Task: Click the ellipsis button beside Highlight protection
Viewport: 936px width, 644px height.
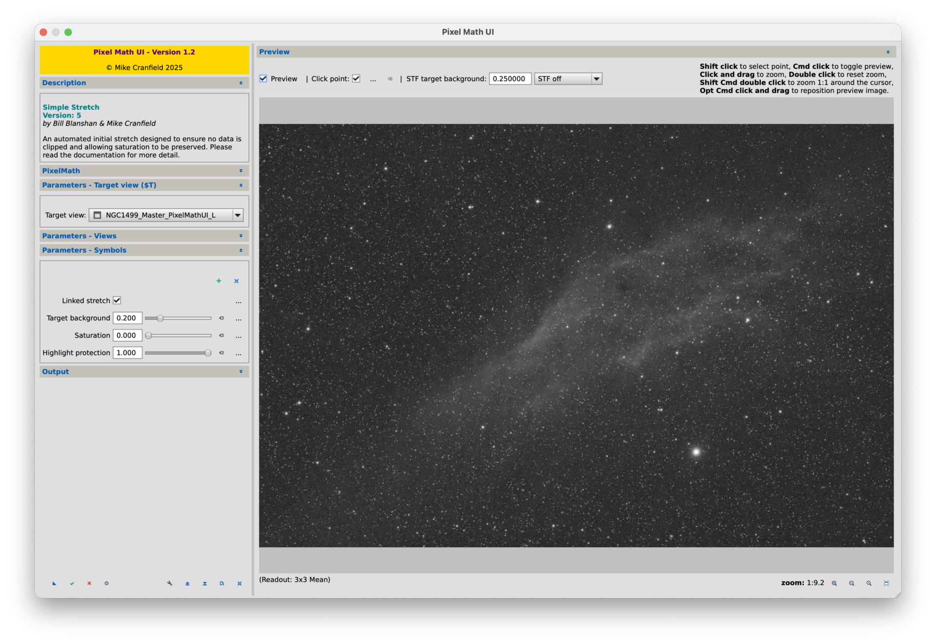Action: [238, 353]
